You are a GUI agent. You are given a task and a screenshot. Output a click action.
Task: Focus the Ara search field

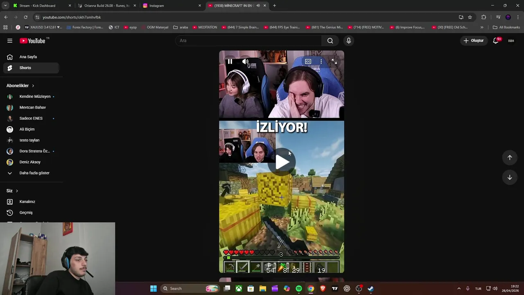click(248, 41)
